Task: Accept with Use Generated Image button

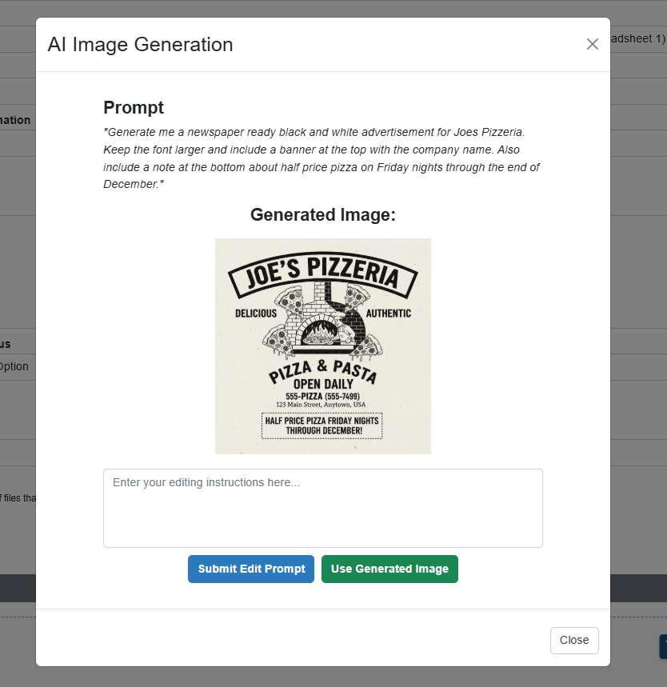Action: pos(389,569)
